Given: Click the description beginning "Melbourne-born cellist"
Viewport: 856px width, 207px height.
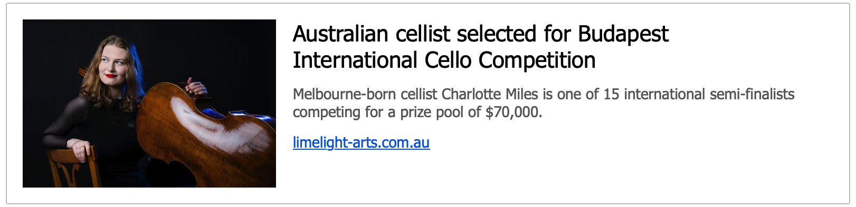Looking at the screenshot, I should (544, 103).
